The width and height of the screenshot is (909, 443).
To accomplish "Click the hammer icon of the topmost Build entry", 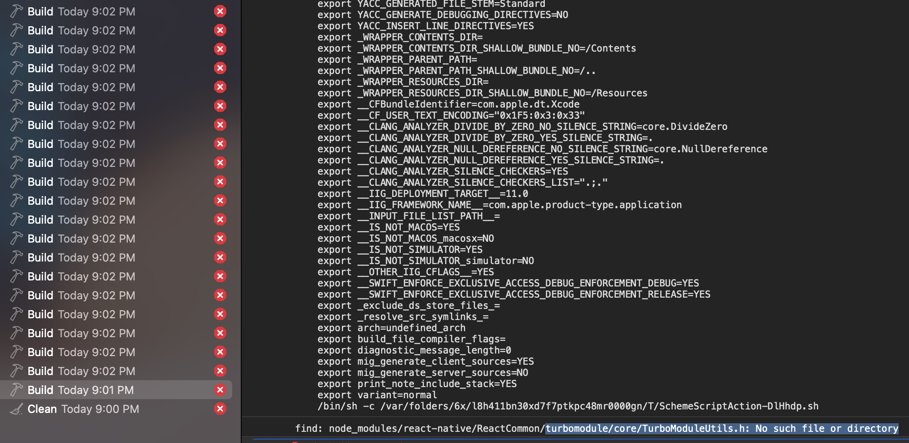I will tap(16, 11).
